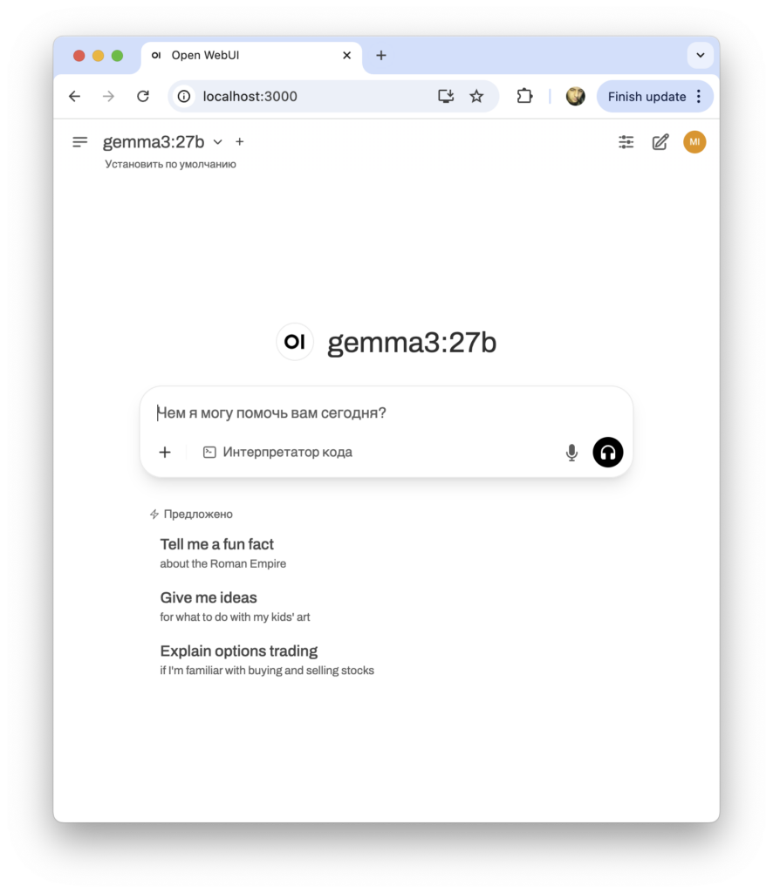Open the MI user avatar menu
This screenshot has height=893, width=773.
coord(694,142)
